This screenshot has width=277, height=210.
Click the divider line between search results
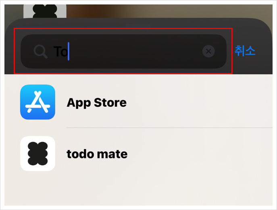169,127
